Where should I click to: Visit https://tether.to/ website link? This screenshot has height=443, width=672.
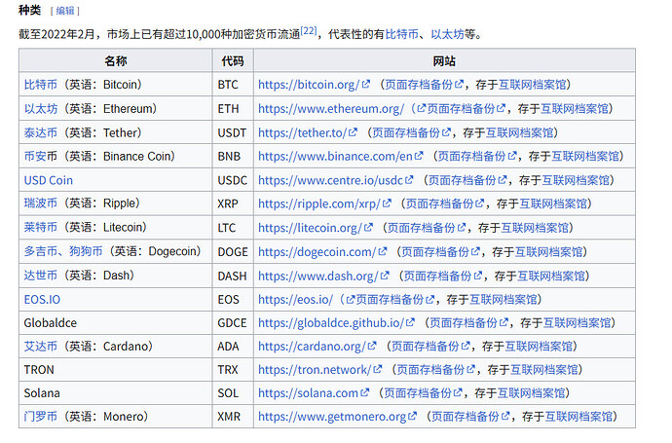[308, 132]
